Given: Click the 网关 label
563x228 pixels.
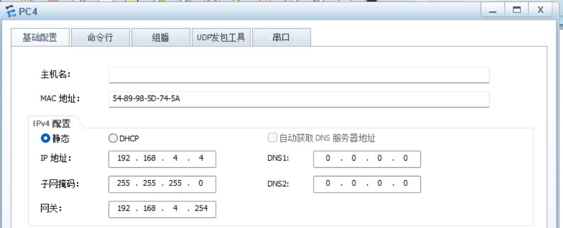Looking at the screenshot, I should click(51, 208).
